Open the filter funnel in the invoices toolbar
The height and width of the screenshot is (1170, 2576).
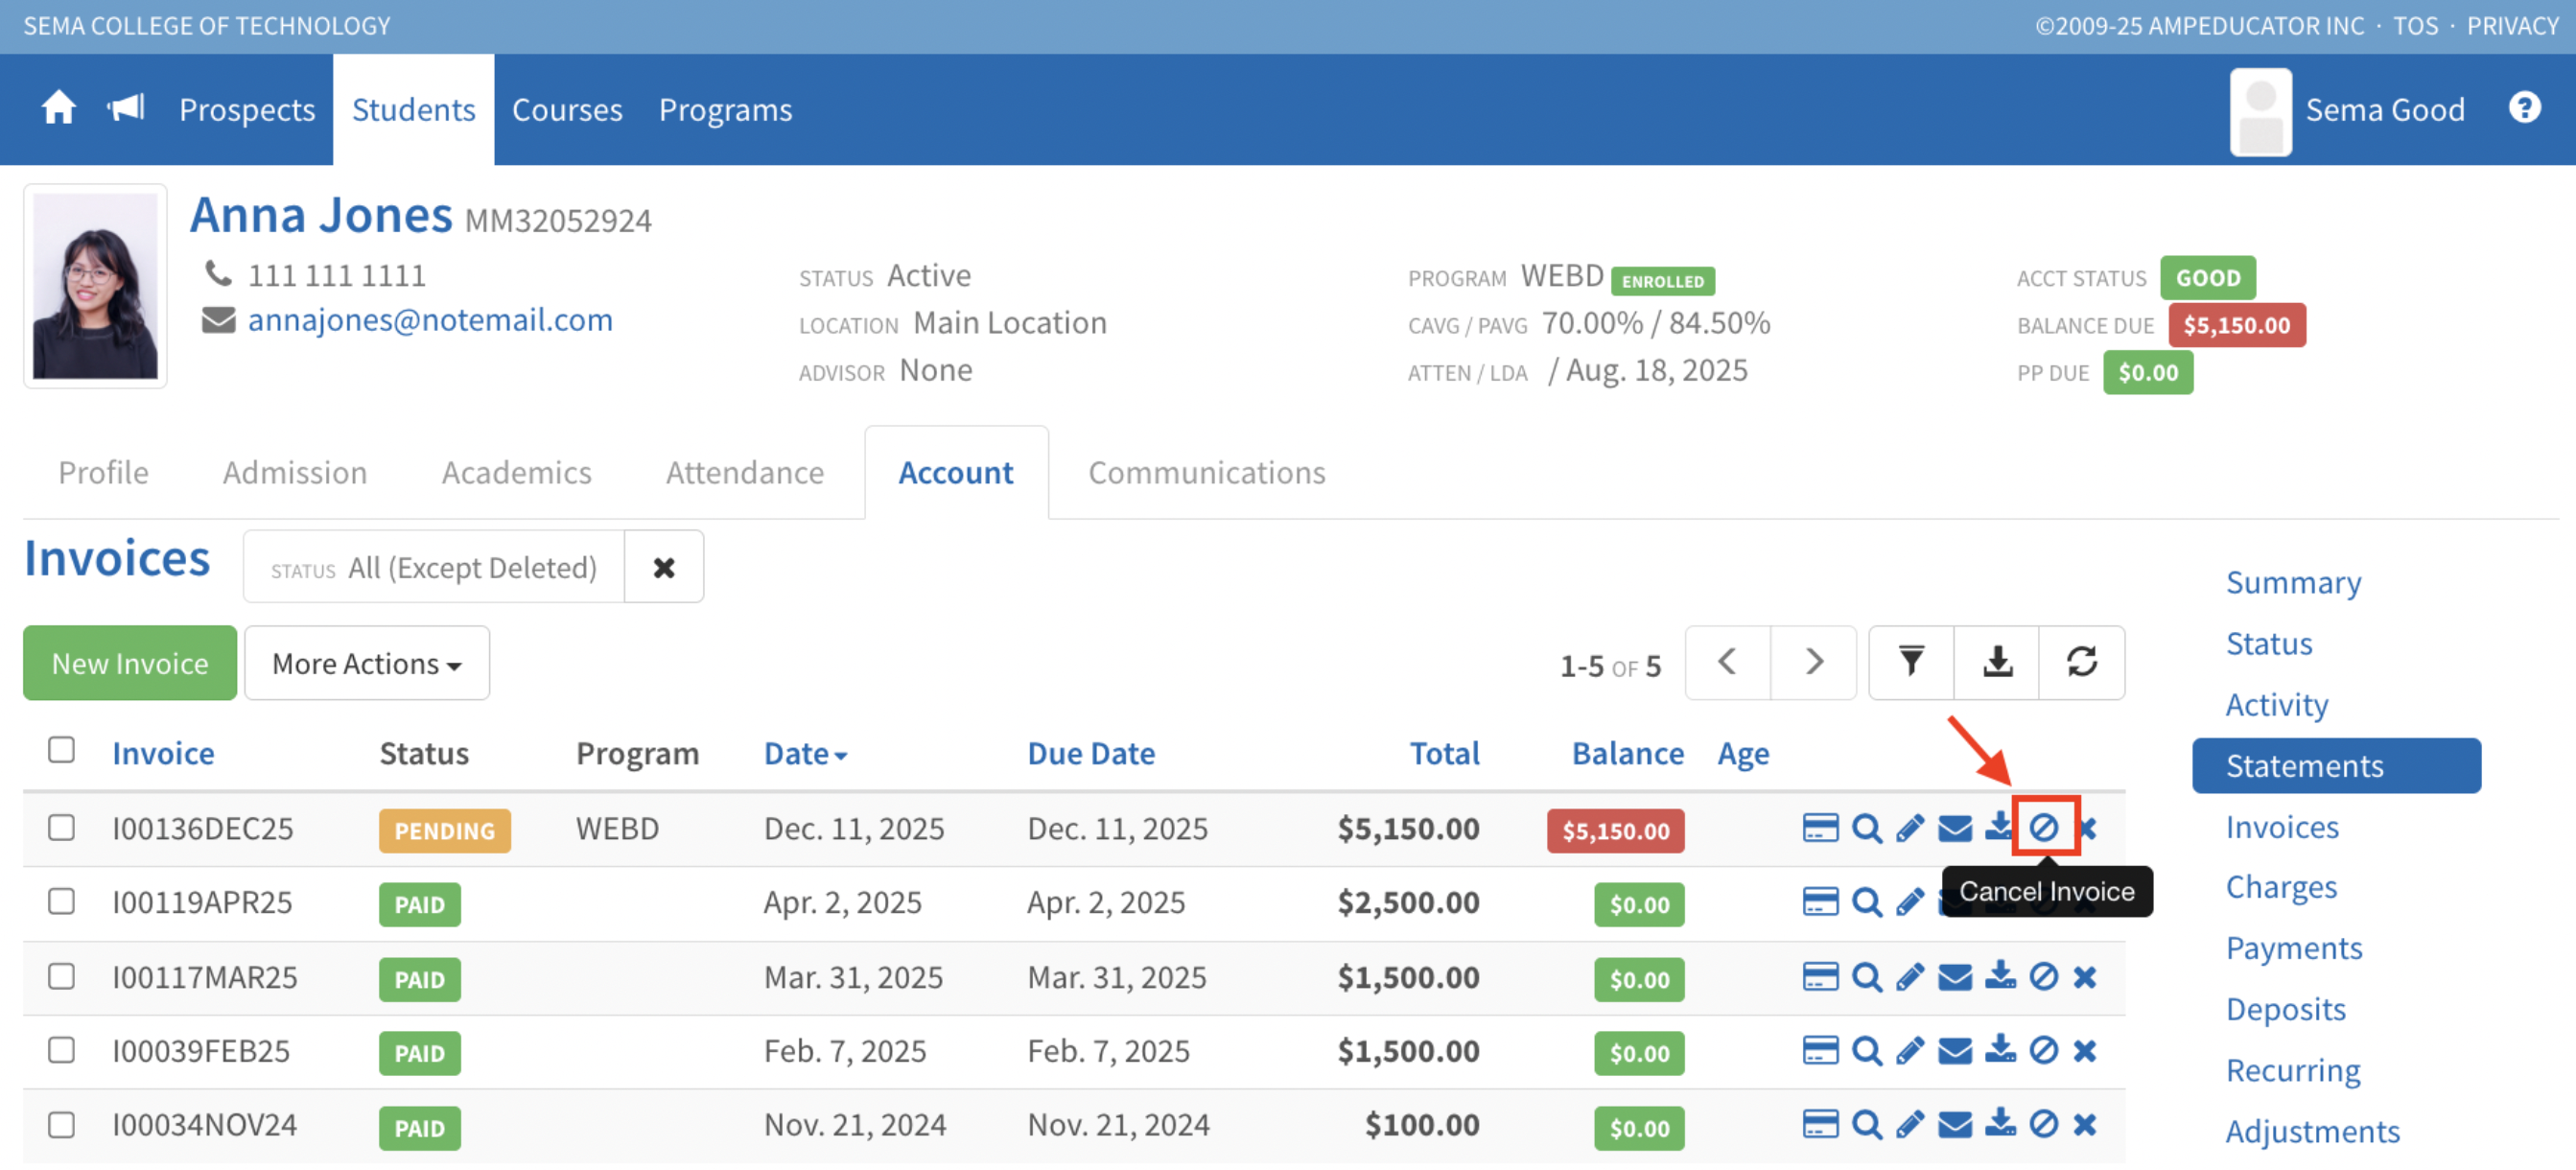pyautogui.click(x=1910, y=663)
